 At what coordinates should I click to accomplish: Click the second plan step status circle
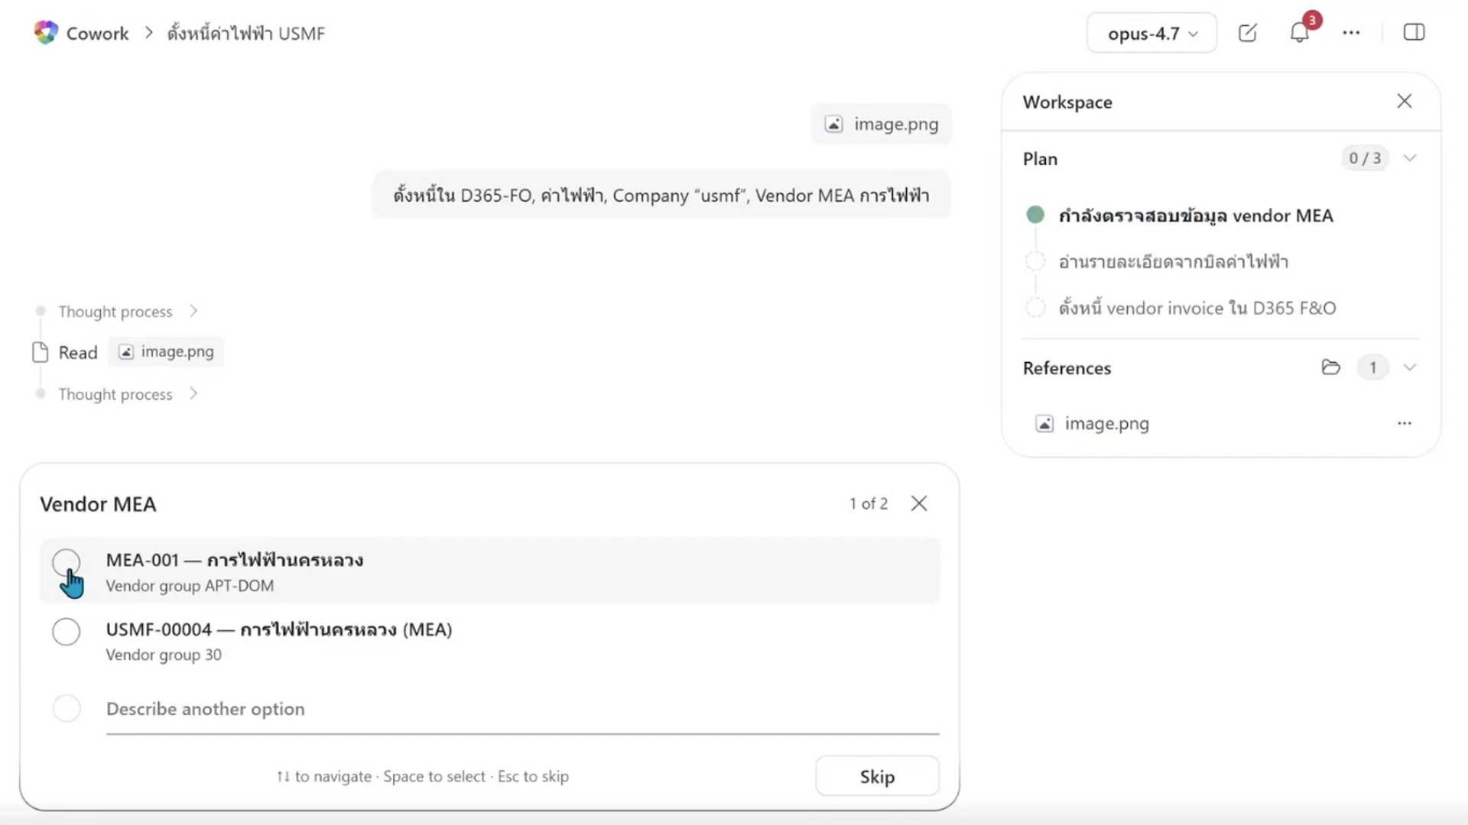point(1035,261)
